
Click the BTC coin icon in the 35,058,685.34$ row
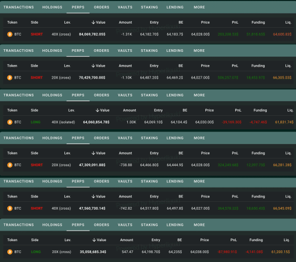click(10, 252)
